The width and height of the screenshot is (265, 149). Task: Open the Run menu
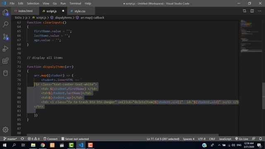click(x=63, y=3)
